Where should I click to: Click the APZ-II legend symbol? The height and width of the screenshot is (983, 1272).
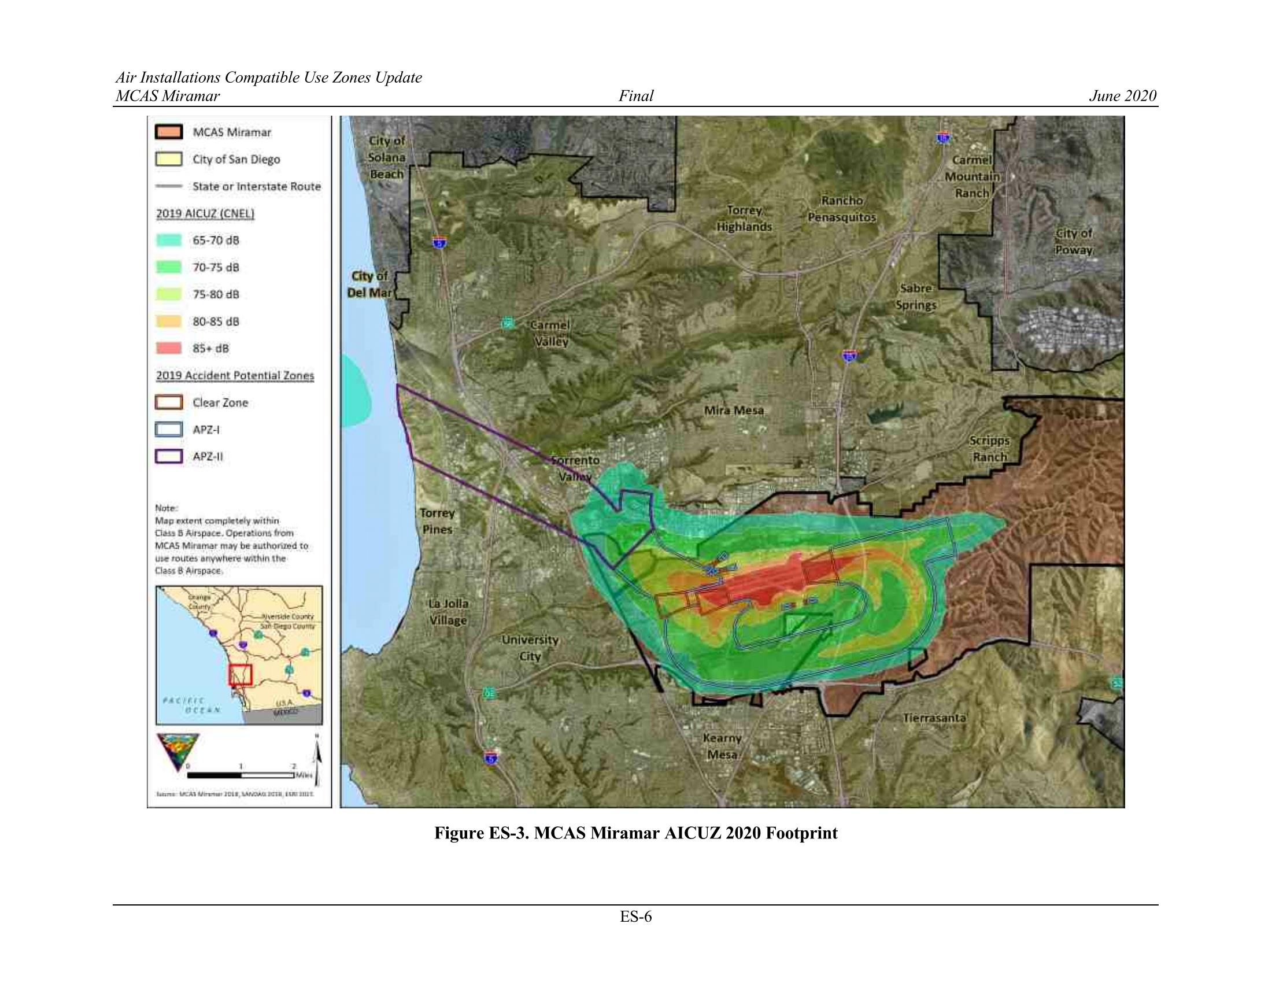click(x=168, y=457)
